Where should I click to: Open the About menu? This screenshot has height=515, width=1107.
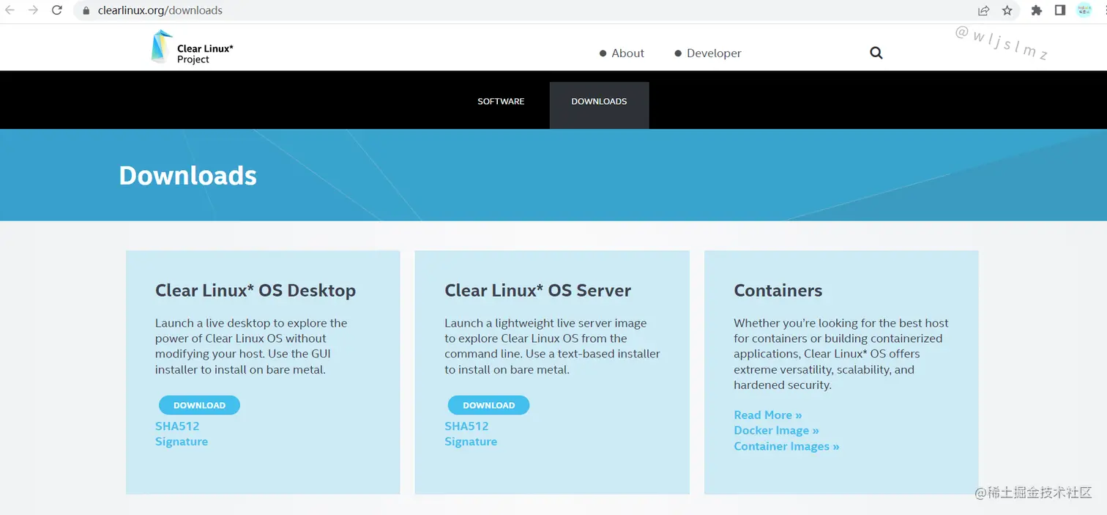coord(622,53)
